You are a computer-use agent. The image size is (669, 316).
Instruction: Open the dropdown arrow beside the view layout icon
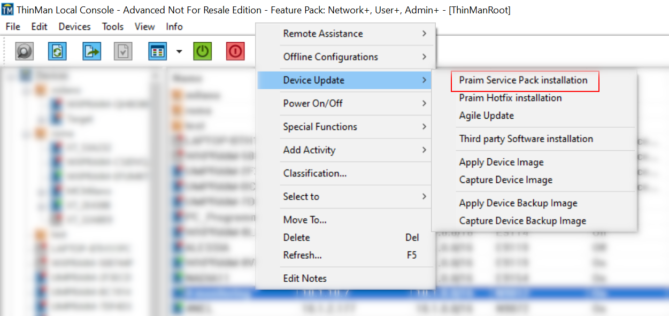point(179,52)
